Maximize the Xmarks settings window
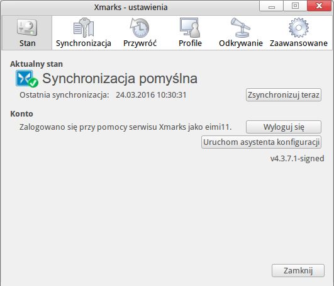Screen dimensions: 334x286 point(295,6)
